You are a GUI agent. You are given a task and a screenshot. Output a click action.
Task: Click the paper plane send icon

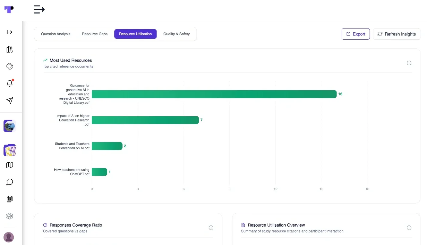(10, 101)
